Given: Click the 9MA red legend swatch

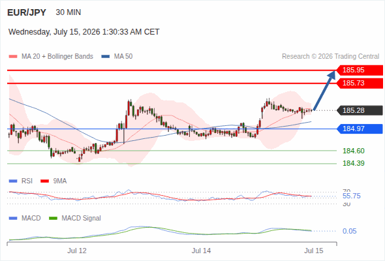Looking at the screenshot, I should (44, 181).
